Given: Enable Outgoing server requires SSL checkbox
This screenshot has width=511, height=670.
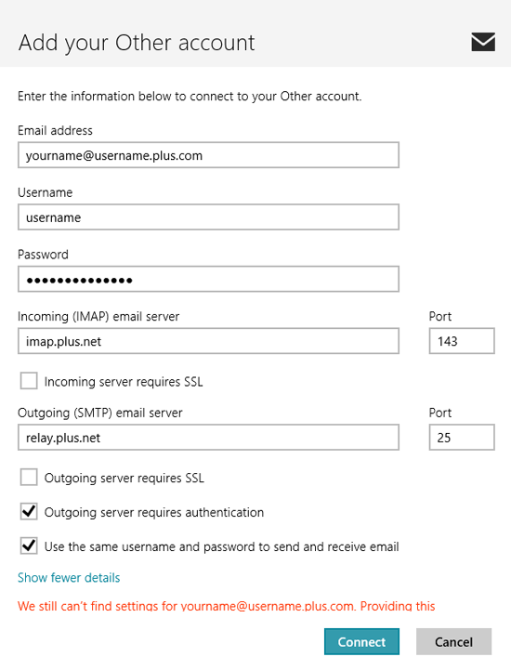Looking at the screenshot, I should 29,478.
